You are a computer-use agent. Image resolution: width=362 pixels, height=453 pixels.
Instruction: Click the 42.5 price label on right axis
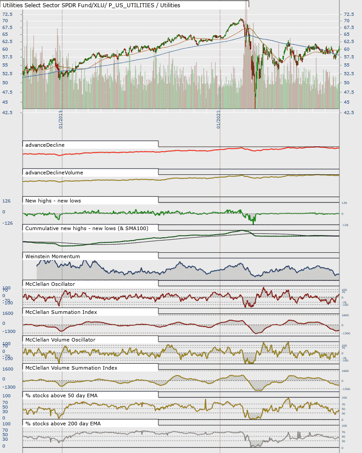[349, 112]
